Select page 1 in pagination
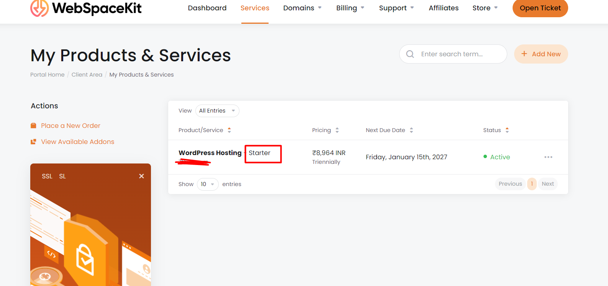Viewport: 608px width, 286px height. [x=532, y=184]
